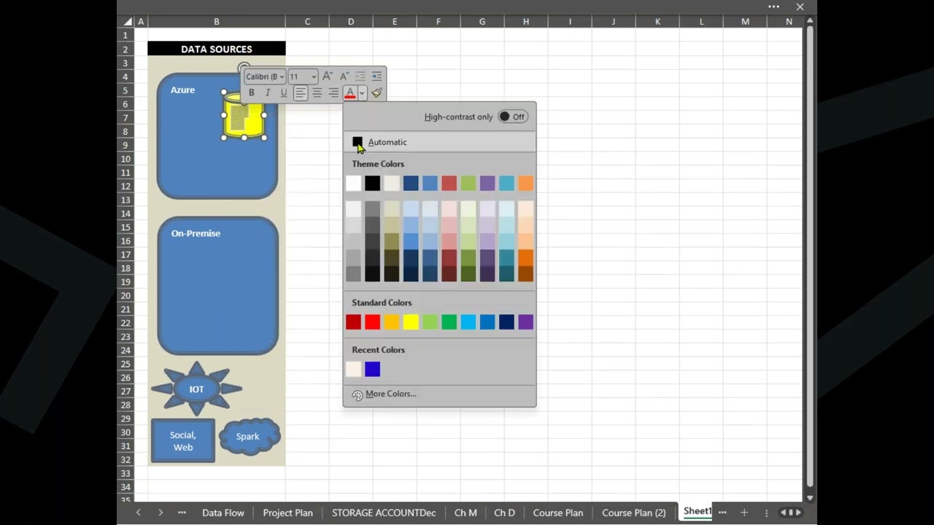Toggle underline formatting
The width and height of the screenshot is (934, 525).
point(284,93)
